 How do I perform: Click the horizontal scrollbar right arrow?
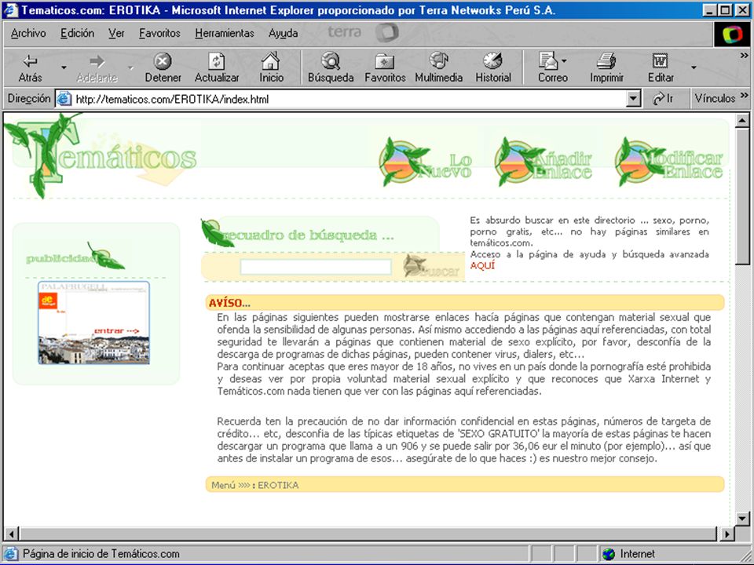727,534
